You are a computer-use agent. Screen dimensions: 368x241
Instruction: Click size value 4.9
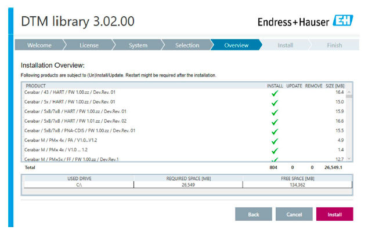[341, 140]
